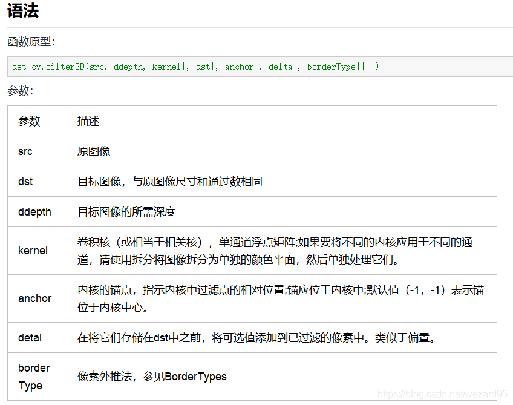This screenshot has width=513, height=405.
Task: Click the 参数: label above the table
Action: (x=21, y=91)
